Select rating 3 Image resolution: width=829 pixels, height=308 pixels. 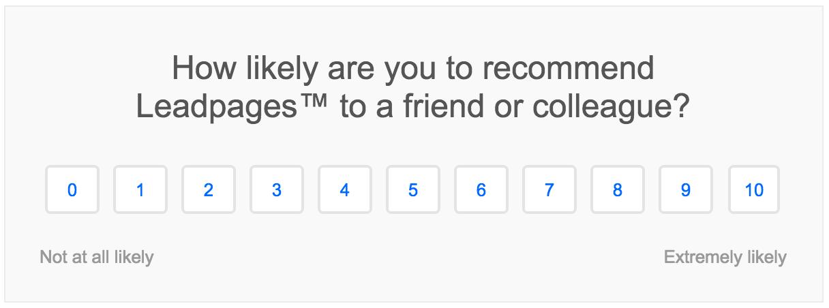coord(277,189)
